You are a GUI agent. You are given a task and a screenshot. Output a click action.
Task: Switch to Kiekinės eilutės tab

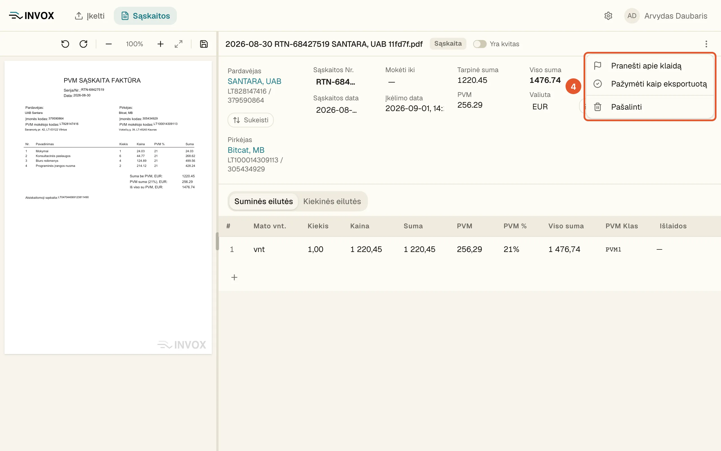(332, 201)
